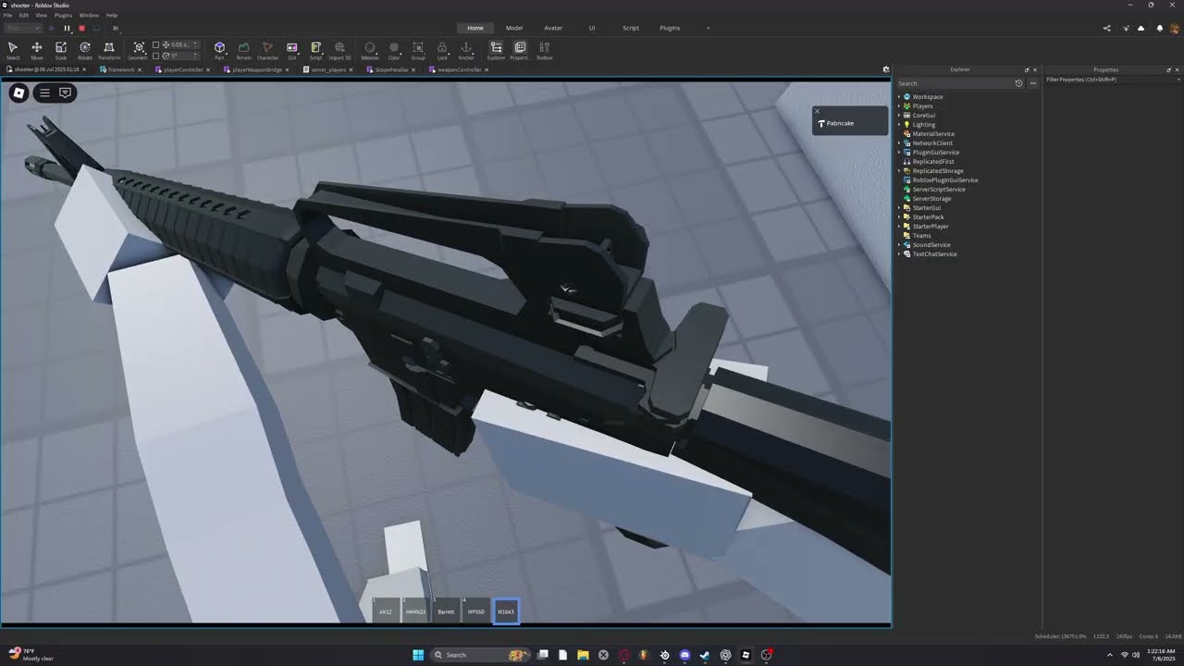Open the Terrain editor
The height and width of the screenshot is (666, 1184).
point(243,50)
